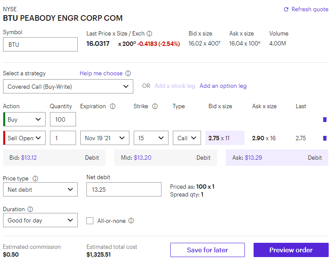Show Expiration info tooltip icon

point(112,106)
